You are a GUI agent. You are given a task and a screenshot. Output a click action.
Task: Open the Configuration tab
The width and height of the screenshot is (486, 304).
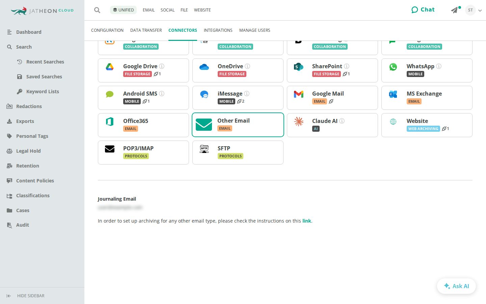107,30
